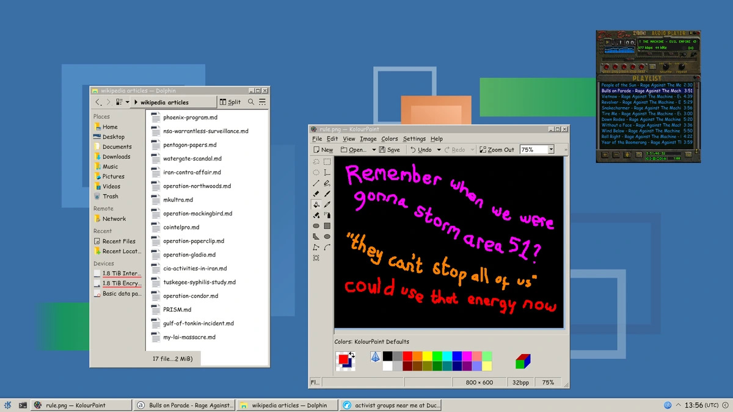
Task: Open the Image menu in KolourPaint
Action: click(368, 139)
